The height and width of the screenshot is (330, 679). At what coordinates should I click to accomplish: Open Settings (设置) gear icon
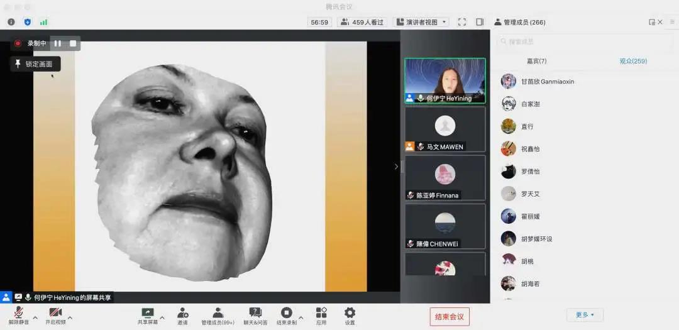click(x=350, y=313)
